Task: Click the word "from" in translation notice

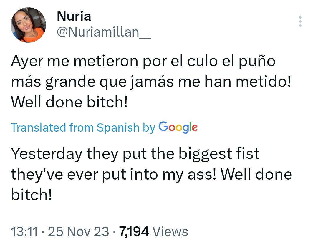Action: pyautogui.click(x=82, y=127)
